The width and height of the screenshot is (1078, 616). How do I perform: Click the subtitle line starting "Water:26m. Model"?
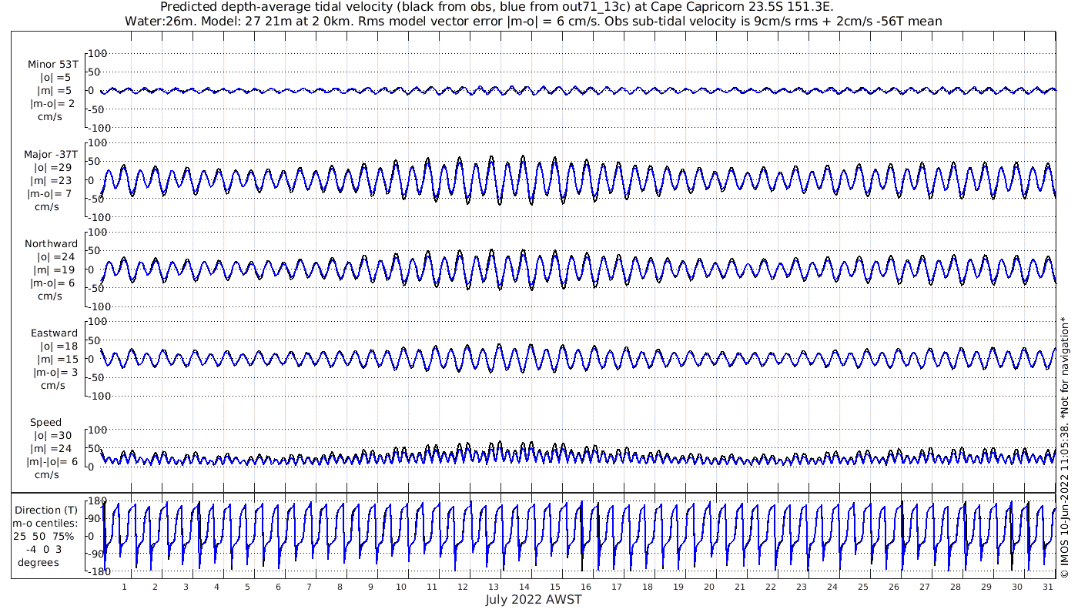[x=533, y=22]
